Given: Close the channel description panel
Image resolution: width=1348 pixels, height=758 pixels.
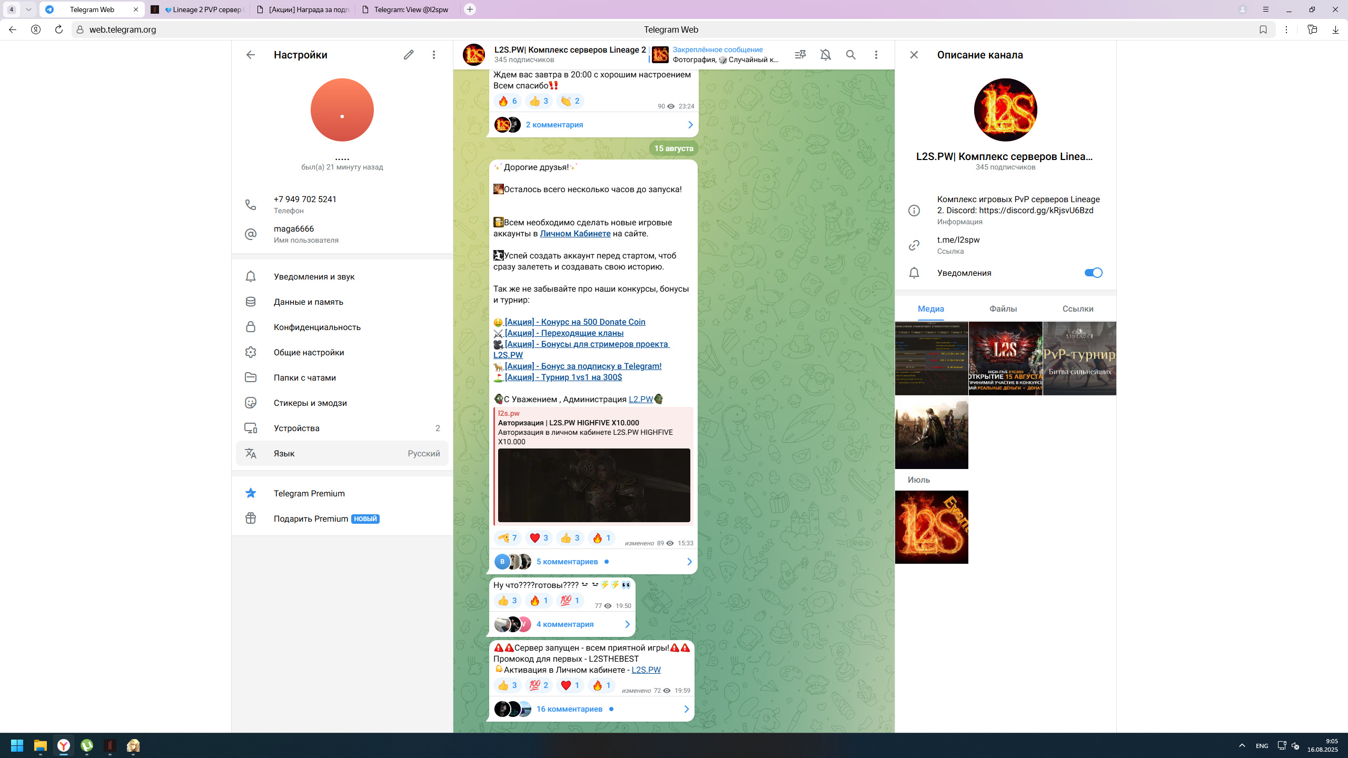Looking at the screenshot, I should (x=914, y=55).
